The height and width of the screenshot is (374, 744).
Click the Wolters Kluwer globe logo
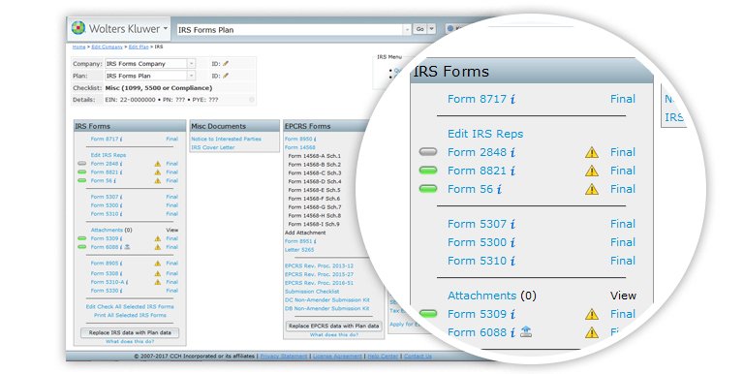point(78,28)
